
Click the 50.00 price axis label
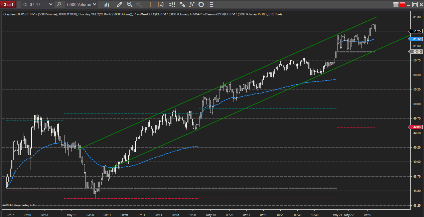click(417, 104)
